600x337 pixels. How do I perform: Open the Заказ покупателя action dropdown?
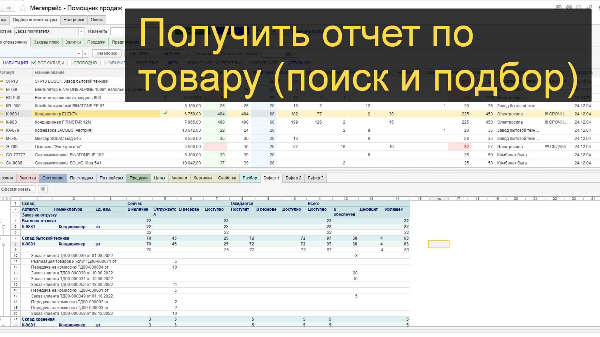pos(81,31)
